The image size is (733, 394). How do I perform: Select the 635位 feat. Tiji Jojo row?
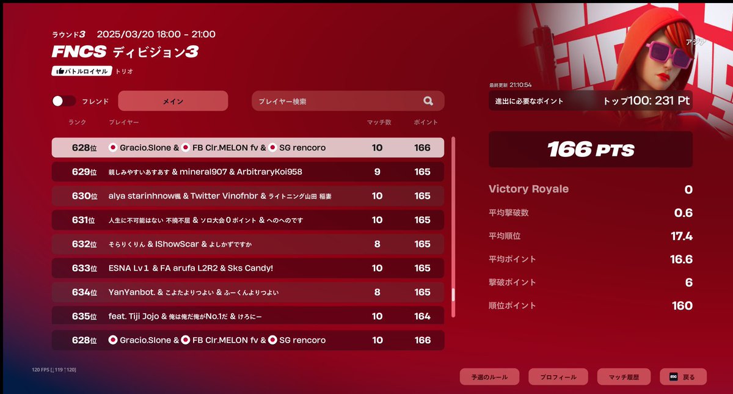pos(247,316)
